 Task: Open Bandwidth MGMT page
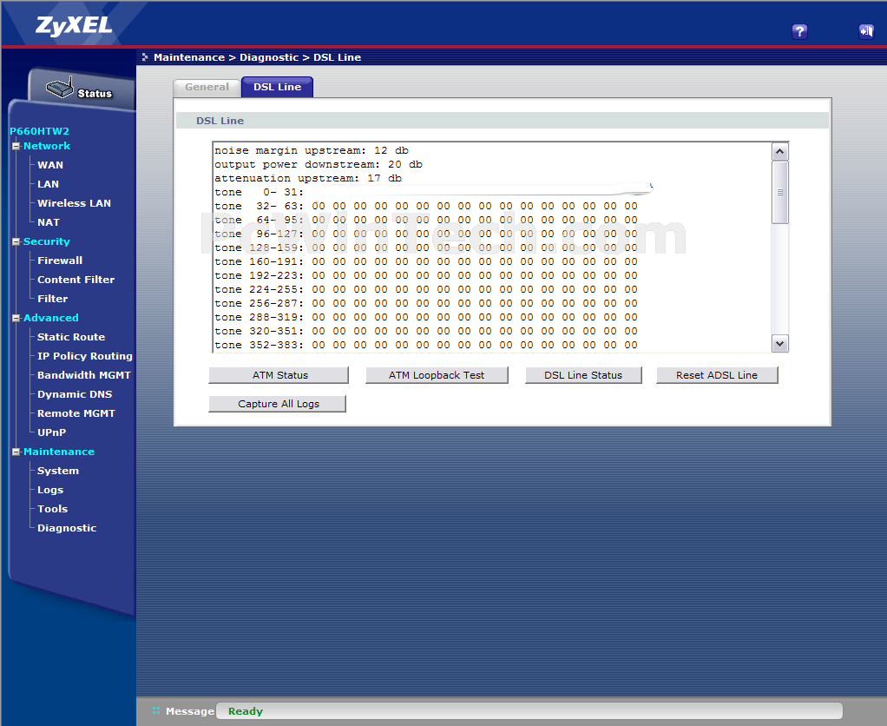point(83,375)
